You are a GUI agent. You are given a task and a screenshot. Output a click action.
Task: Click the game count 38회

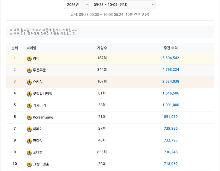102,105
